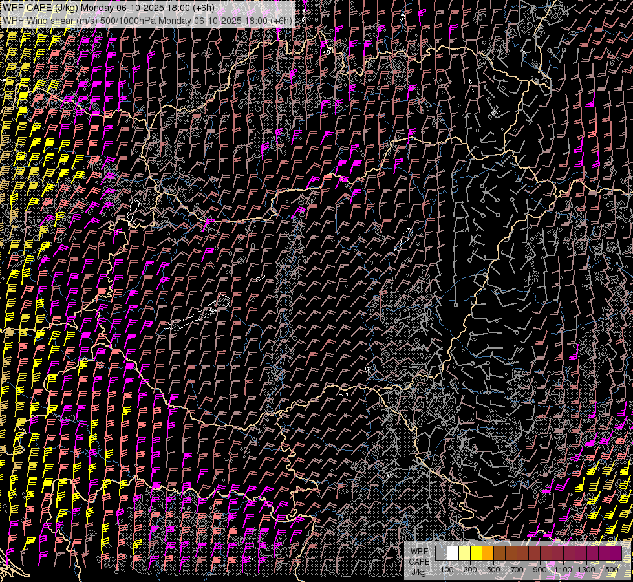Click the "WRF CAPE J/kg" legend caption

419,561
